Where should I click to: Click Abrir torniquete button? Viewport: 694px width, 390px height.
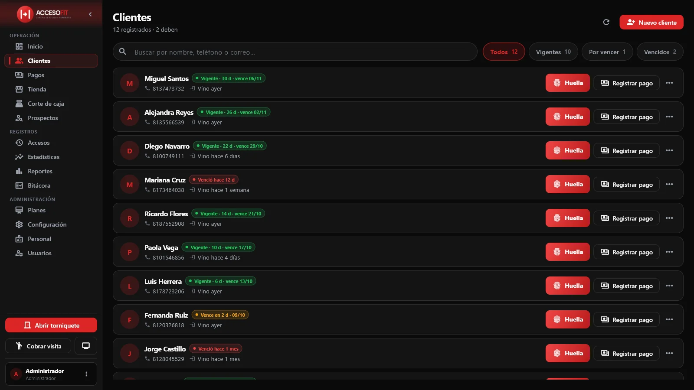[x=51, y=325]
